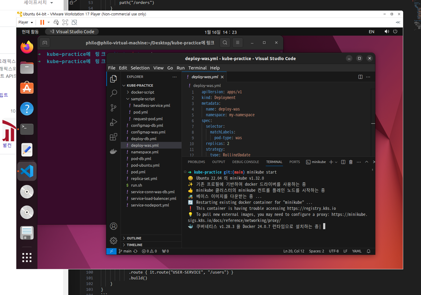Viewport: 421px width, 295px height.
Task: Open Terminal app from the dock
Action: coord(27,129)
